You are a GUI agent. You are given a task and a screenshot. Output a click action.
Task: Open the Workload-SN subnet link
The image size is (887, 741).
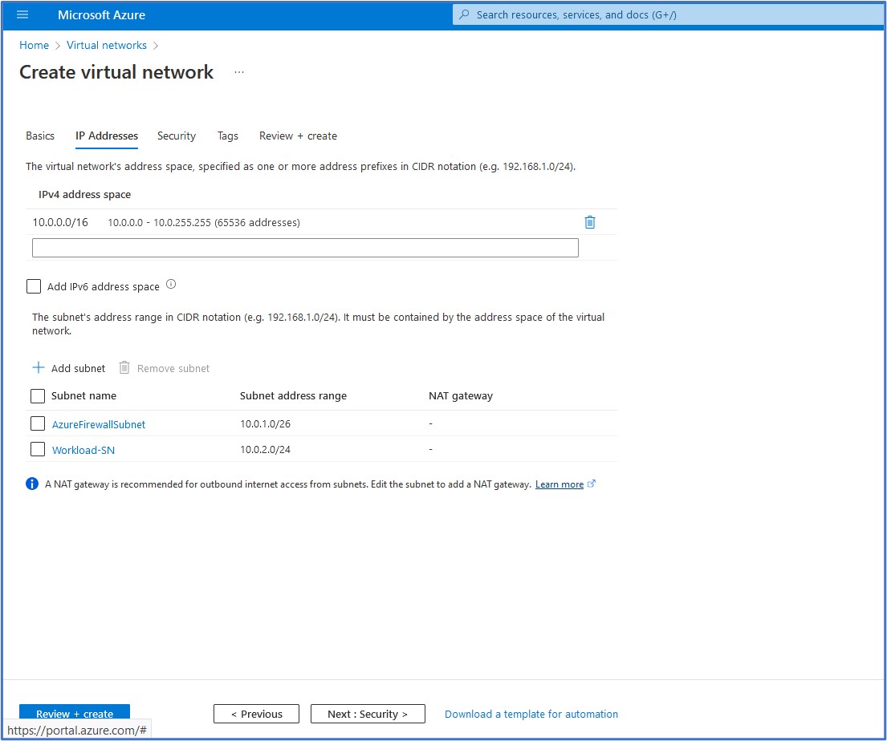[83, 450]
